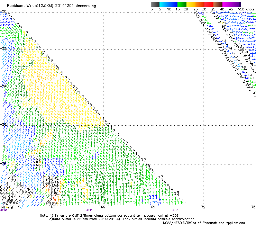Click the '10' legend scale label
Screen dimensions: 256x225
[169, 9]
